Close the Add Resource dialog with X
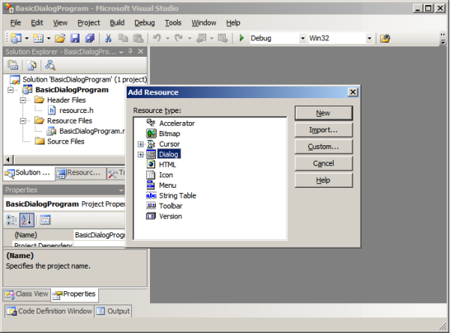Screen dimensions: 450x333 pos(352,92)
